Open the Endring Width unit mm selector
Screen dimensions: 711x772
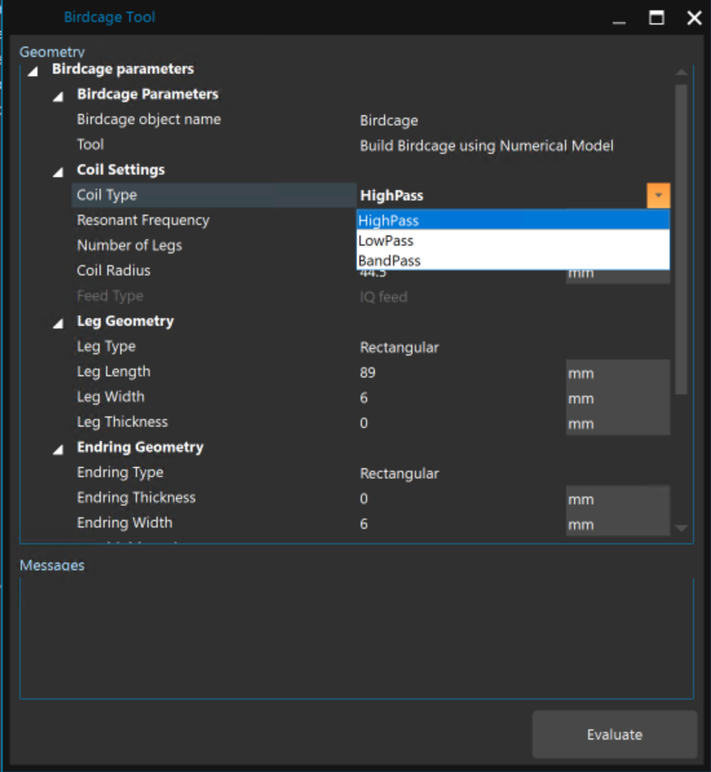pos(617,524)
